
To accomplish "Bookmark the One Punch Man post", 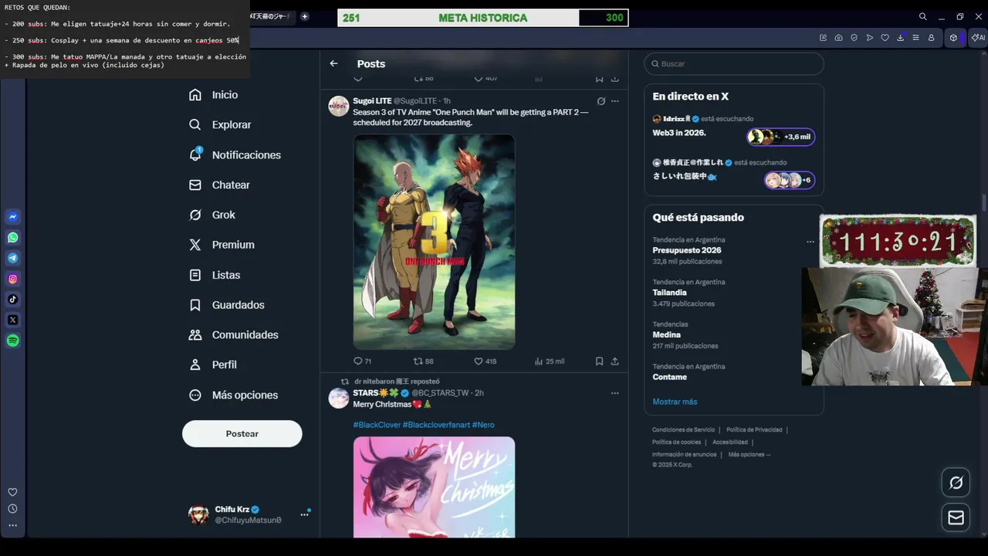I will (599, 361).
